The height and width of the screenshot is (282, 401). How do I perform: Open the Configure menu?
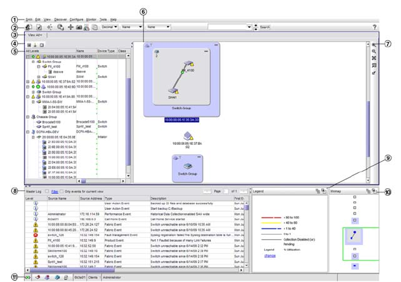tap(76, 20)
